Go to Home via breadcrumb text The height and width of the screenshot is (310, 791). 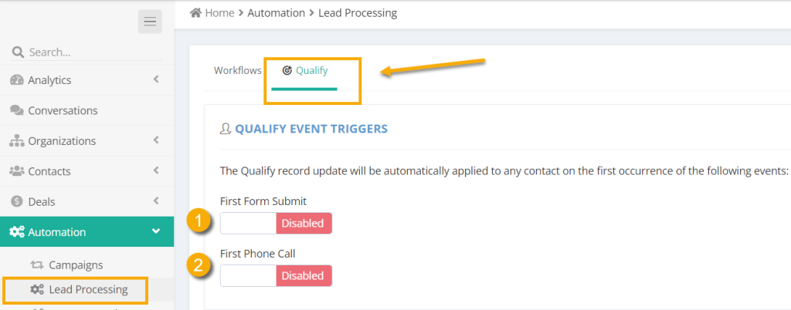[x=220, y=13]
